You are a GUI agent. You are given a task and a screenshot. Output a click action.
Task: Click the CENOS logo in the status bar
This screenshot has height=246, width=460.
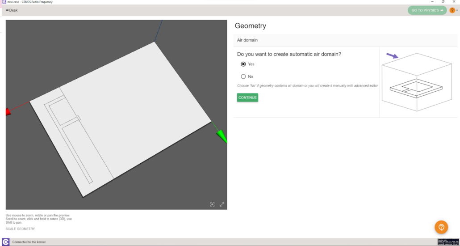pos(5,242)
